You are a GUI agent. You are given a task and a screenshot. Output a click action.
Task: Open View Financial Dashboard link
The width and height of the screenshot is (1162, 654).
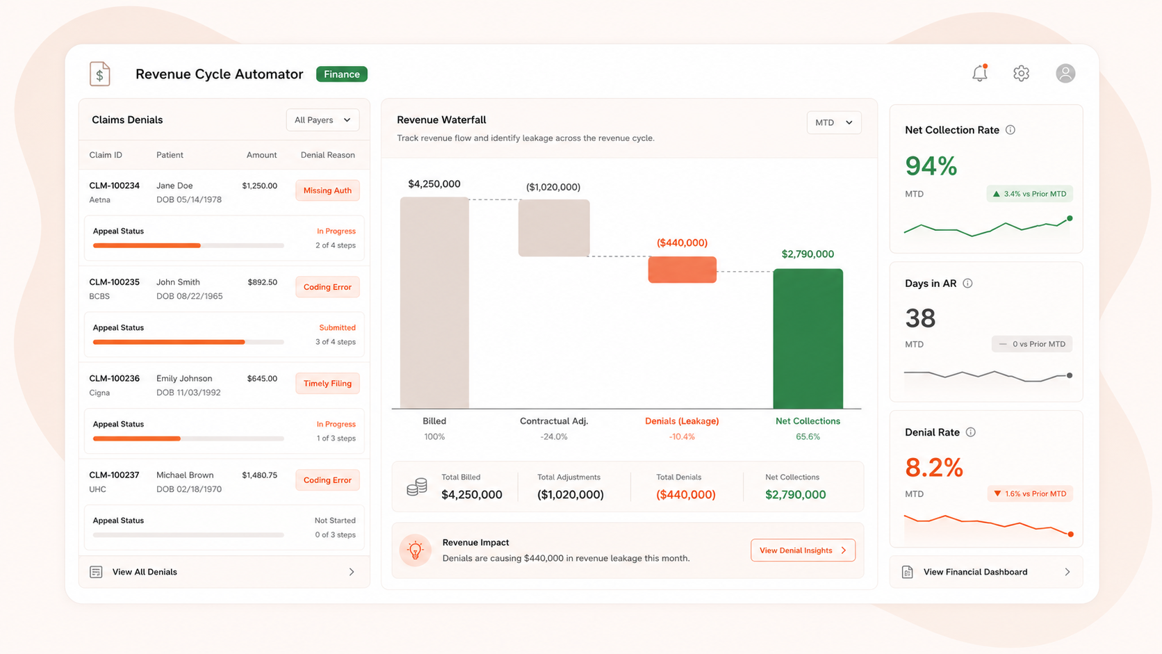(x=986, y=572)
